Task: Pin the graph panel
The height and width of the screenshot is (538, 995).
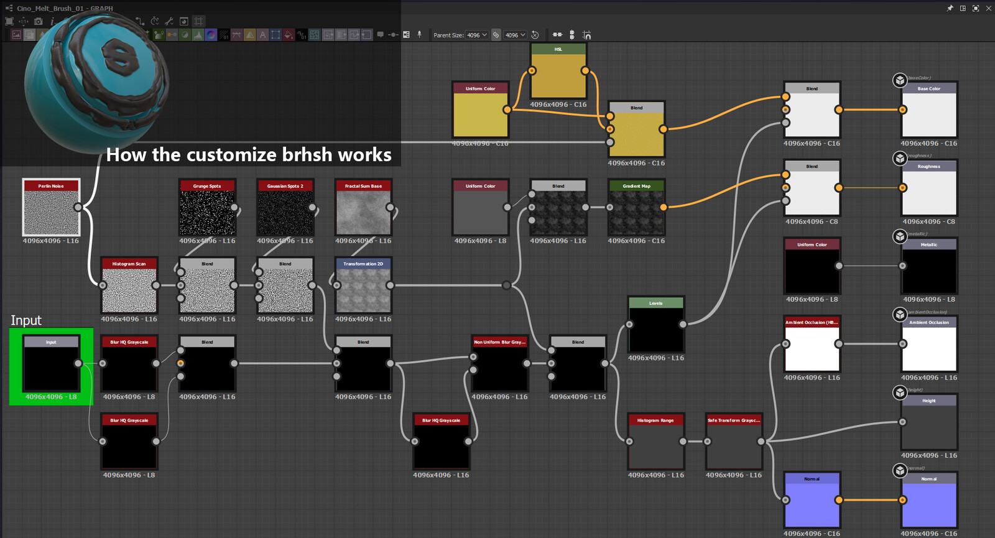Action: pyautogui.click(x=950, y=8)
